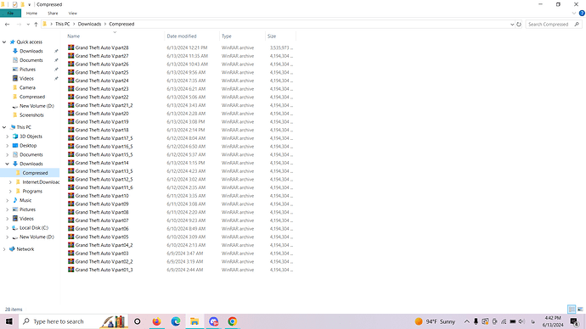This screenshot has height=329, width=586.
Task: Click Downloads in address breadcrumb
Action: click(89, 24)
